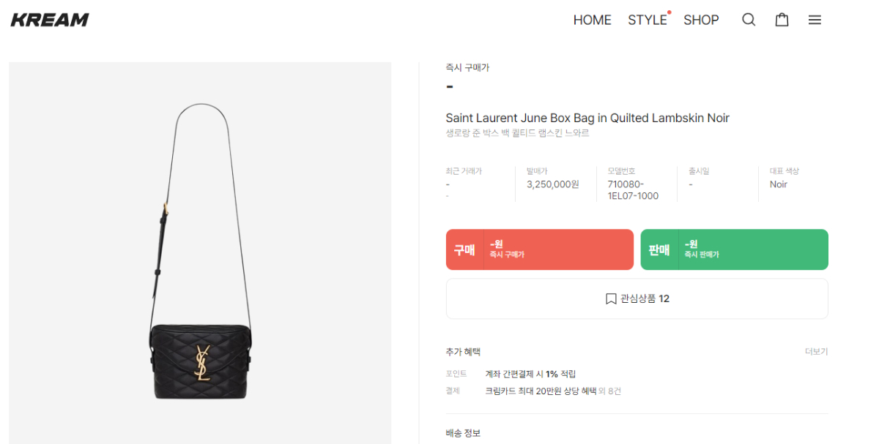Open the search magnifier icon
The image size is (879, 444).
[x=749, y=20]
